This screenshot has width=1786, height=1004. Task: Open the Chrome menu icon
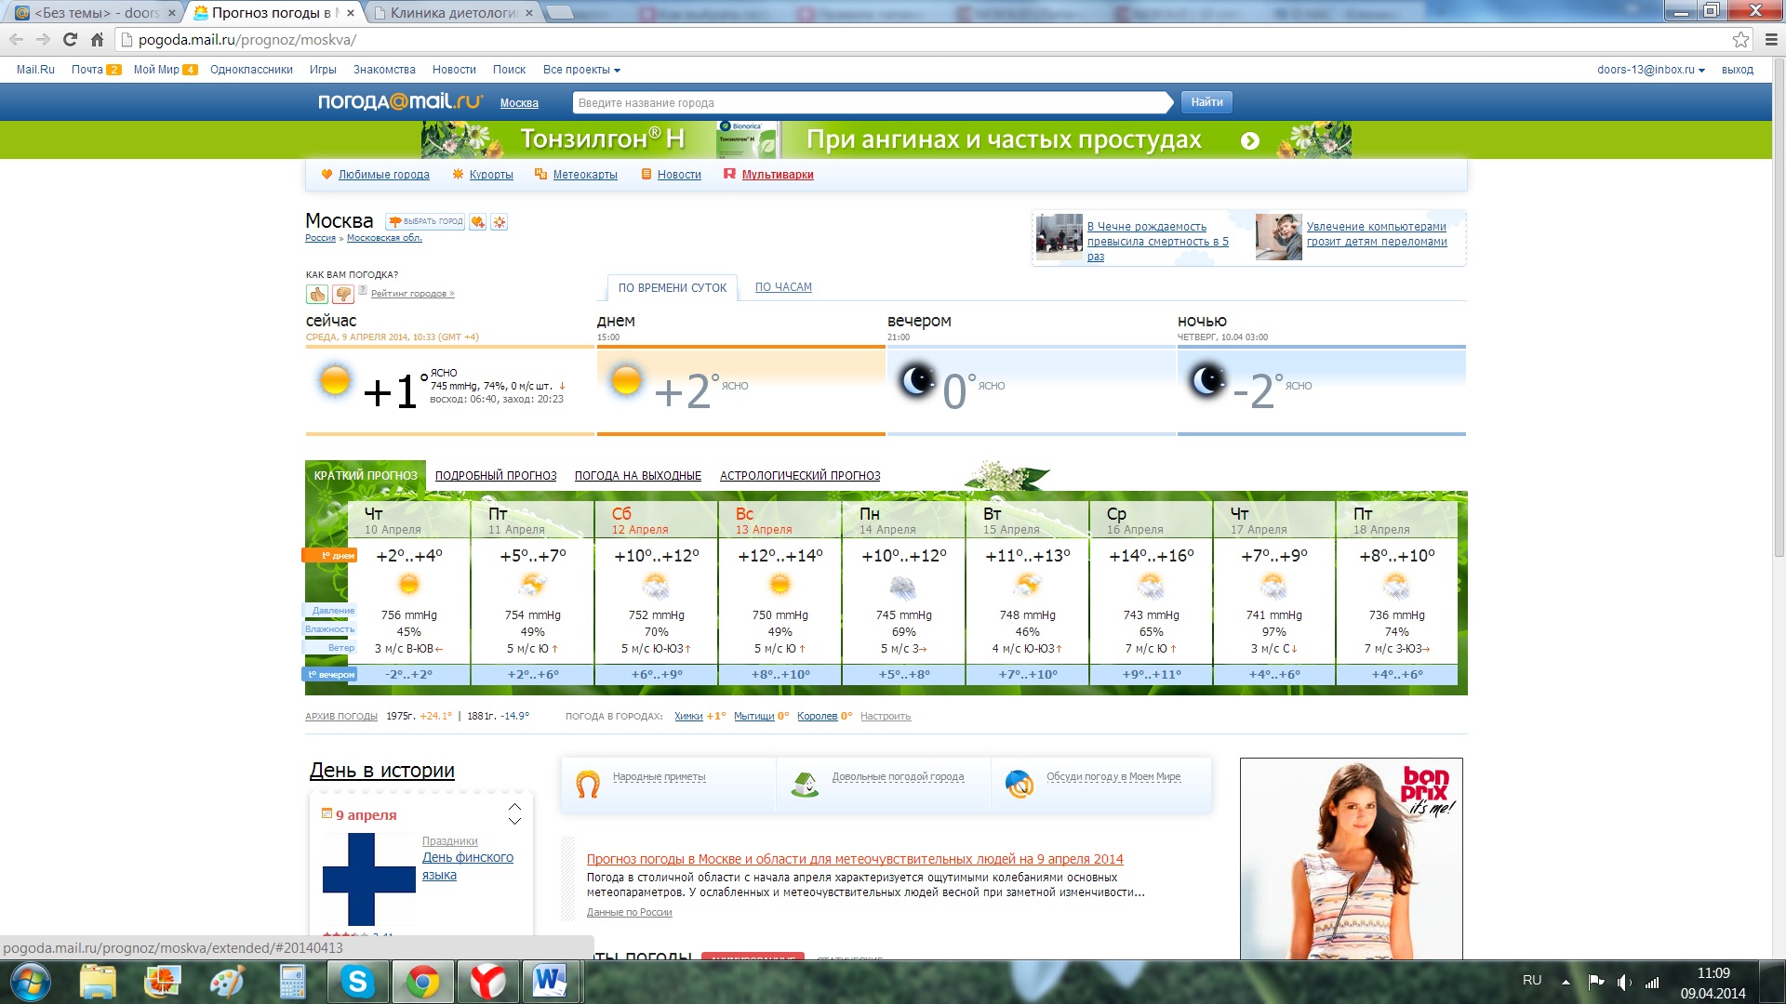pyautogui.click(x=1771, y=40)
